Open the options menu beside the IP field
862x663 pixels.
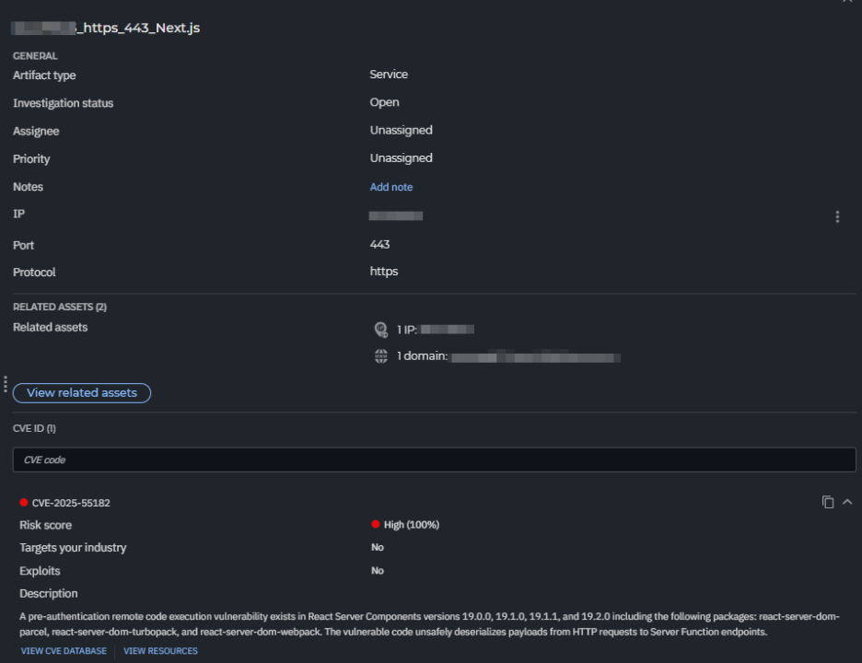pyautogui.click(x=837, y=216)
